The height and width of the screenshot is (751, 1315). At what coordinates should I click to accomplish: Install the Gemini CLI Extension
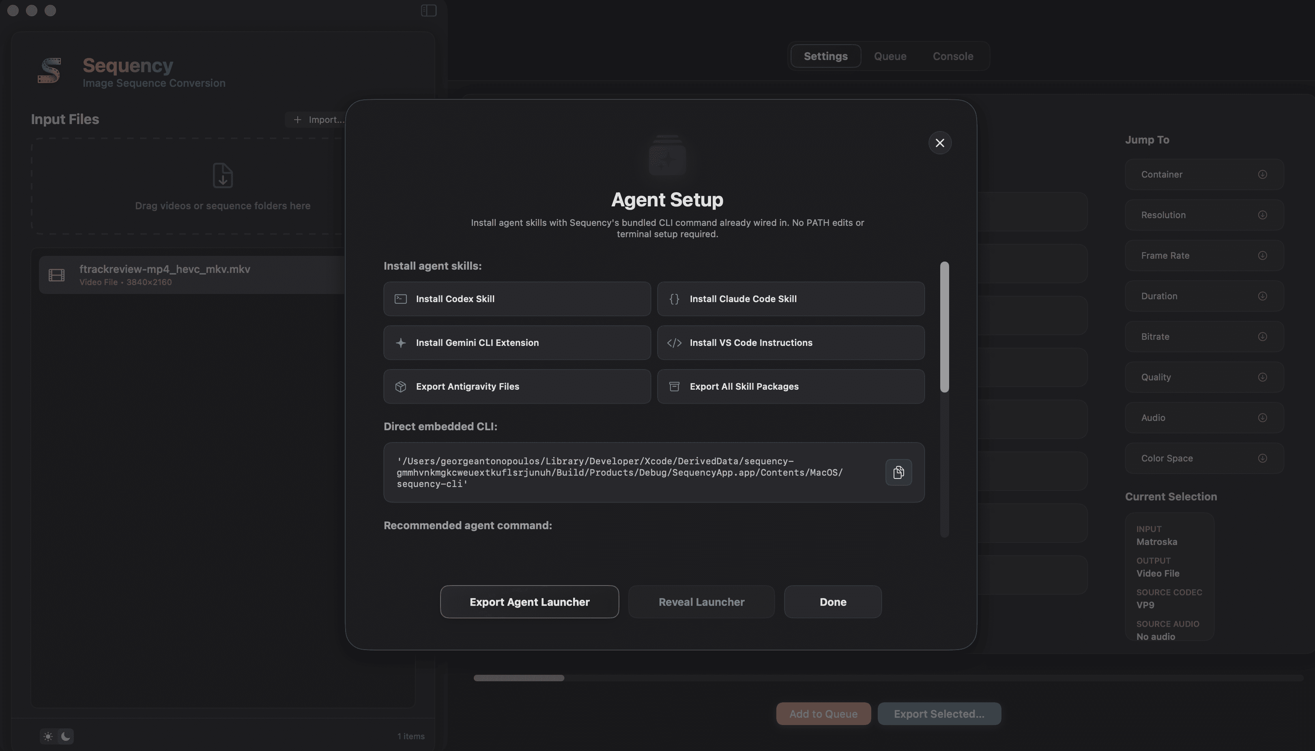(x=517, y=343)
